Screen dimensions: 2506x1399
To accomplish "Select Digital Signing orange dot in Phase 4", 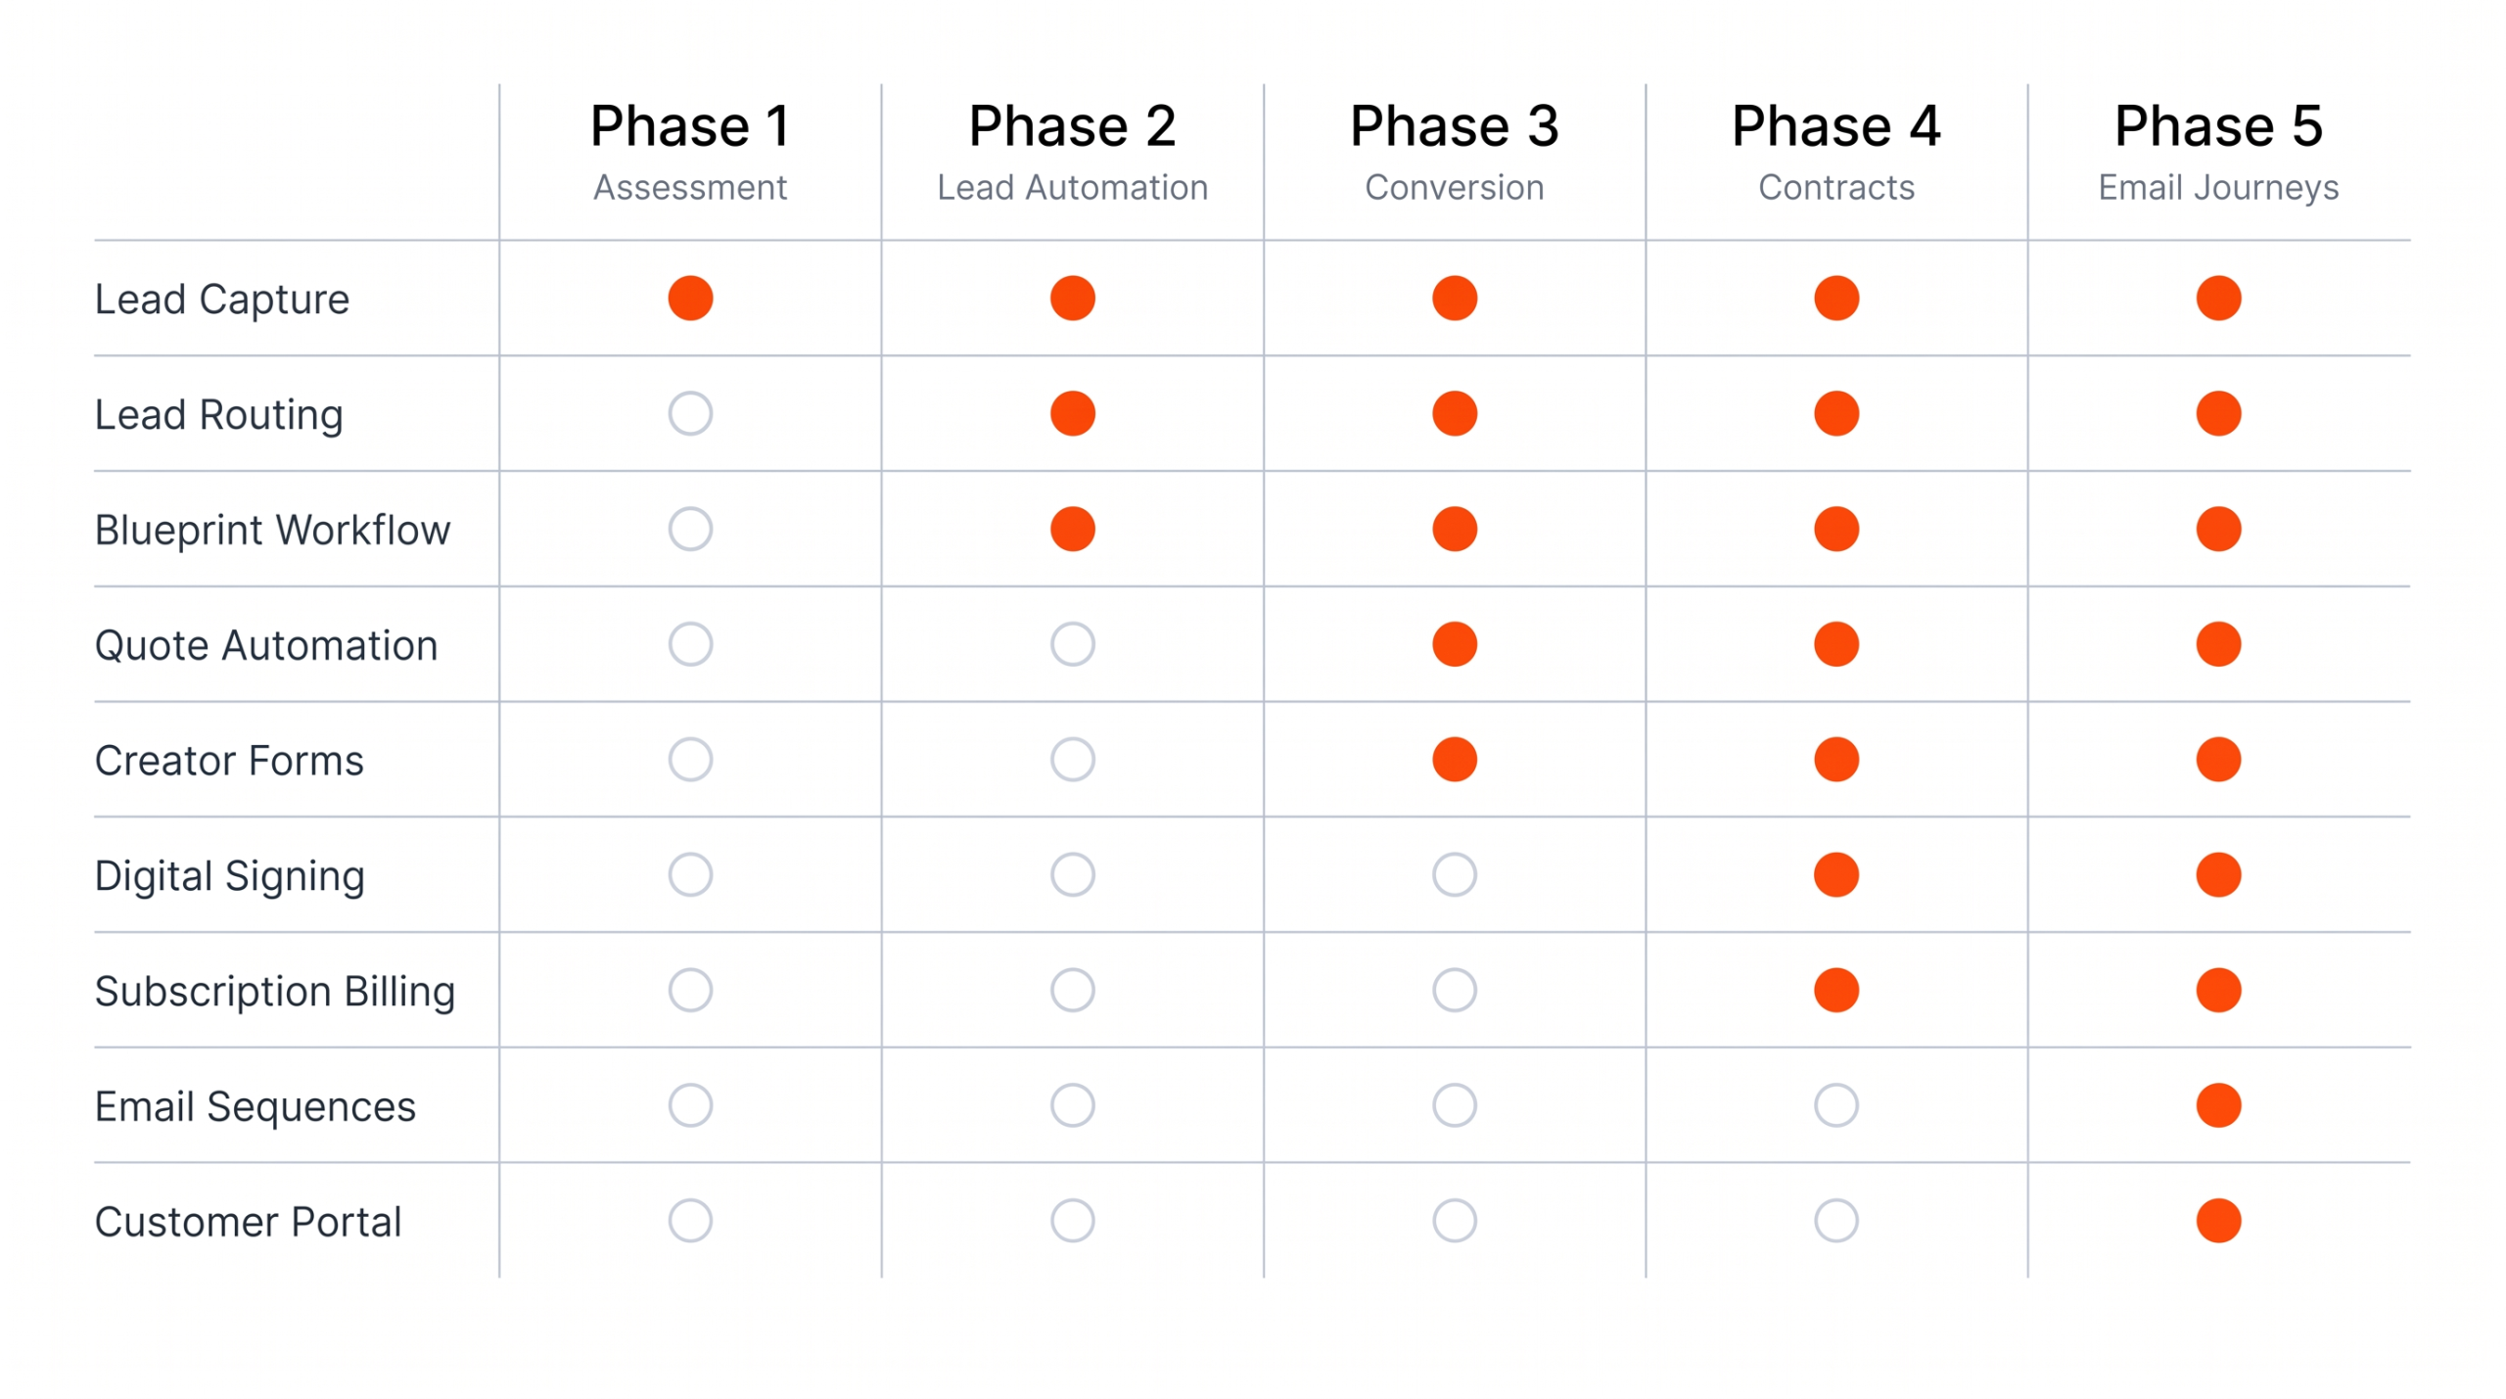I will tap(1835, 874).
